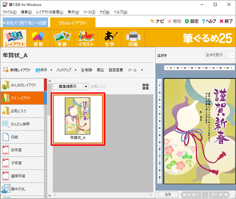Open the ファイル(F) menu
Screen dimensions: 236x199
pyautogui.click(x=9, y=12)
